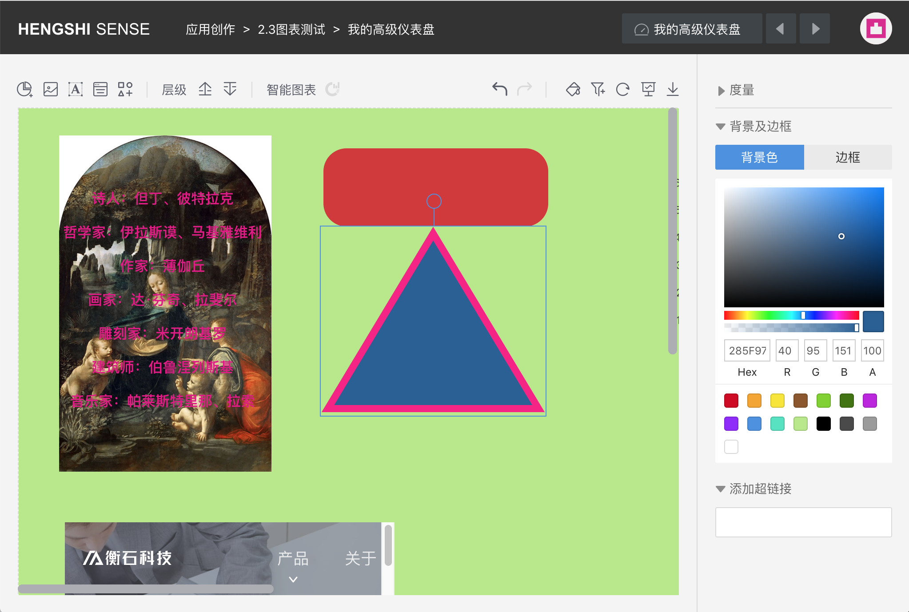Viewport: 909px width, 612px height.
Task: Click the G value field
Action: pyautogui.click(x=815, y=350)
